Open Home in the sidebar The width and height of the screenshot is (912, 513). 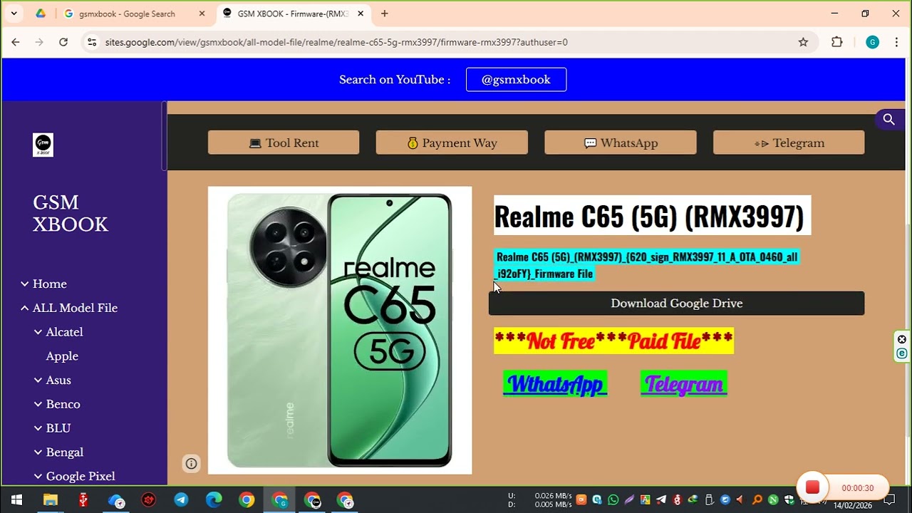(50, 284)
